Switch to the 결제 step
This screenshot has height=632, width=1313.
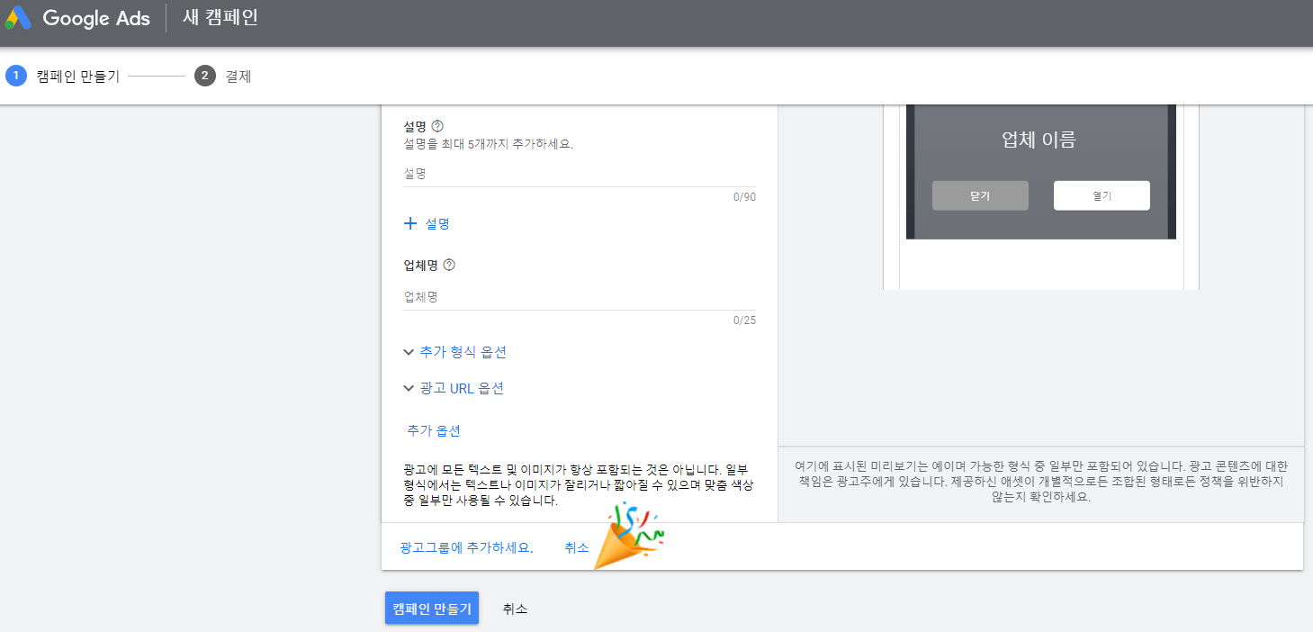click(236, 76)
